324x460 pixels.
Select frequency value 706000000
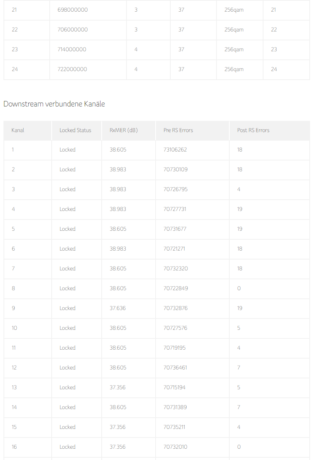tap(73, 30)
